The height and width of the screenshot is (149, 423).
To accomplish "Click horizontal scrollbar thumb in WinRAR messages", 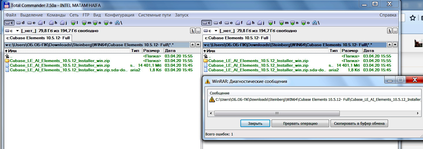I will point(277,113).
